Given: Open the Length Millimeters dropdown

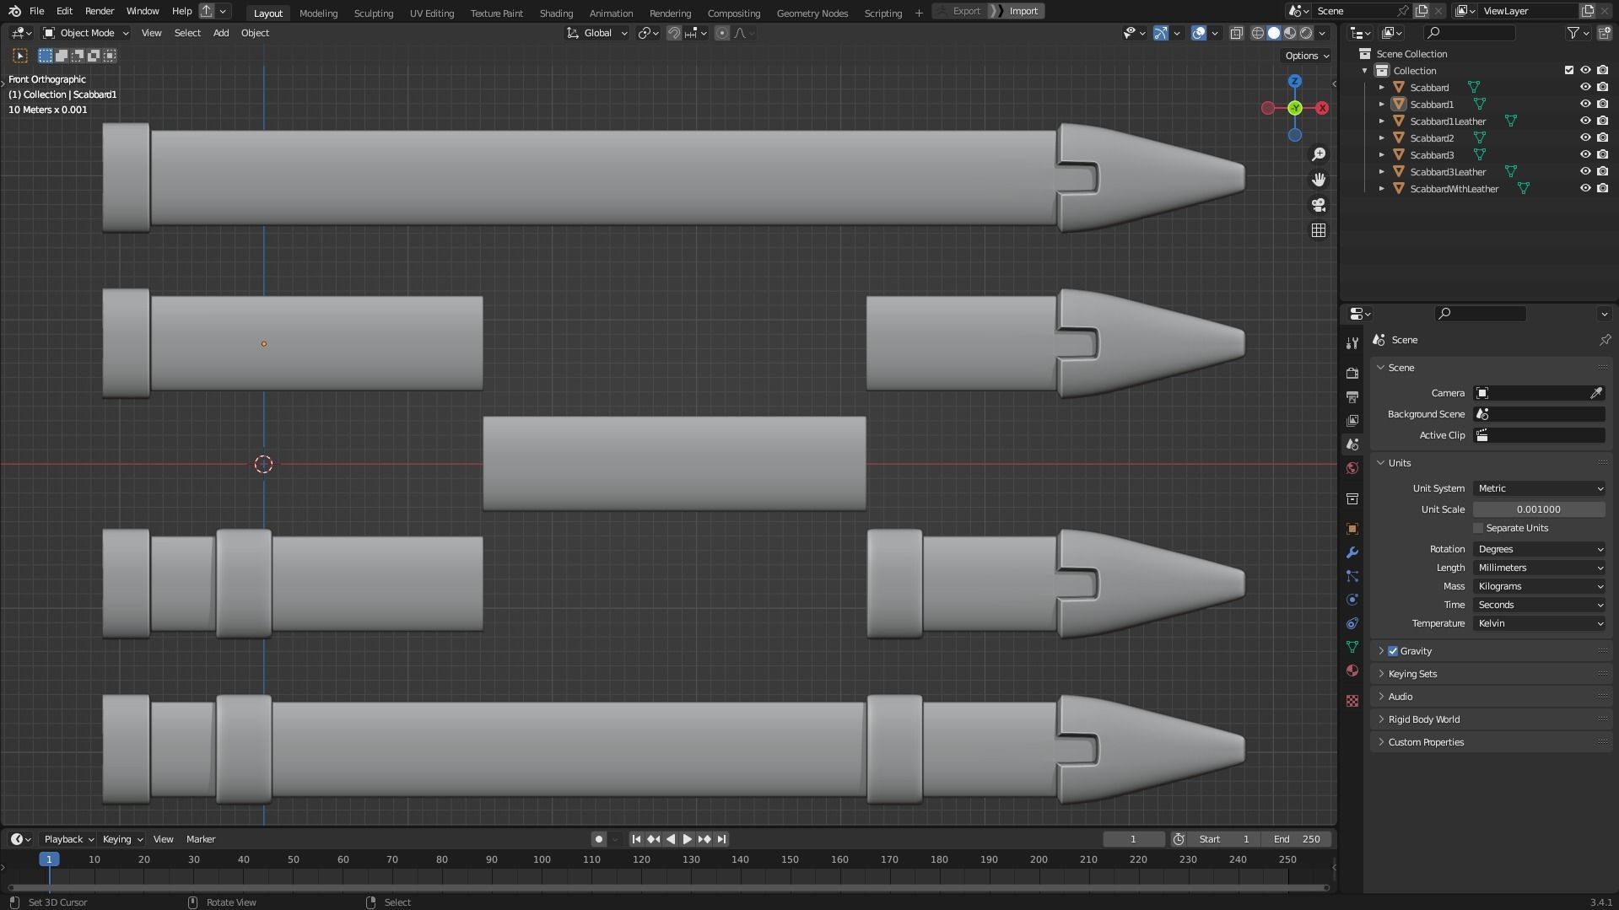Looking at the screenshot, I should tap(1539, 568).
